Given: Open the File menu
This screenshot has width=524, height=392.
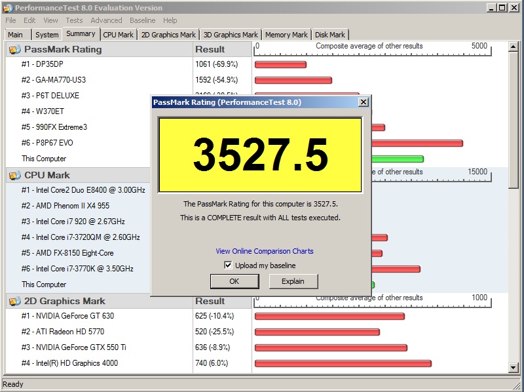Looking at the screenshot, I should point(10,20).
